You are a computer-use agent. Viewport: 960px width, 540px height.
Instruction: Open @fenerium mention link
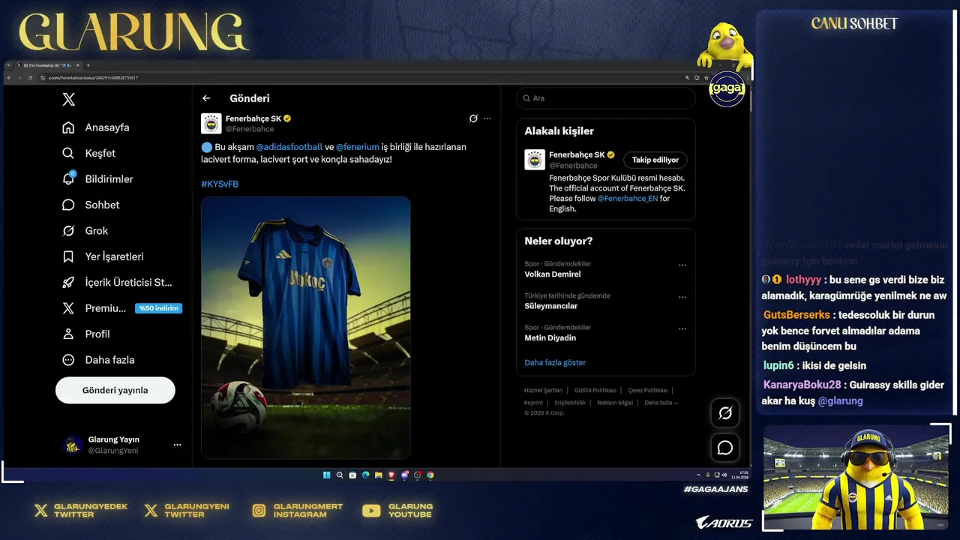[357, 147]
